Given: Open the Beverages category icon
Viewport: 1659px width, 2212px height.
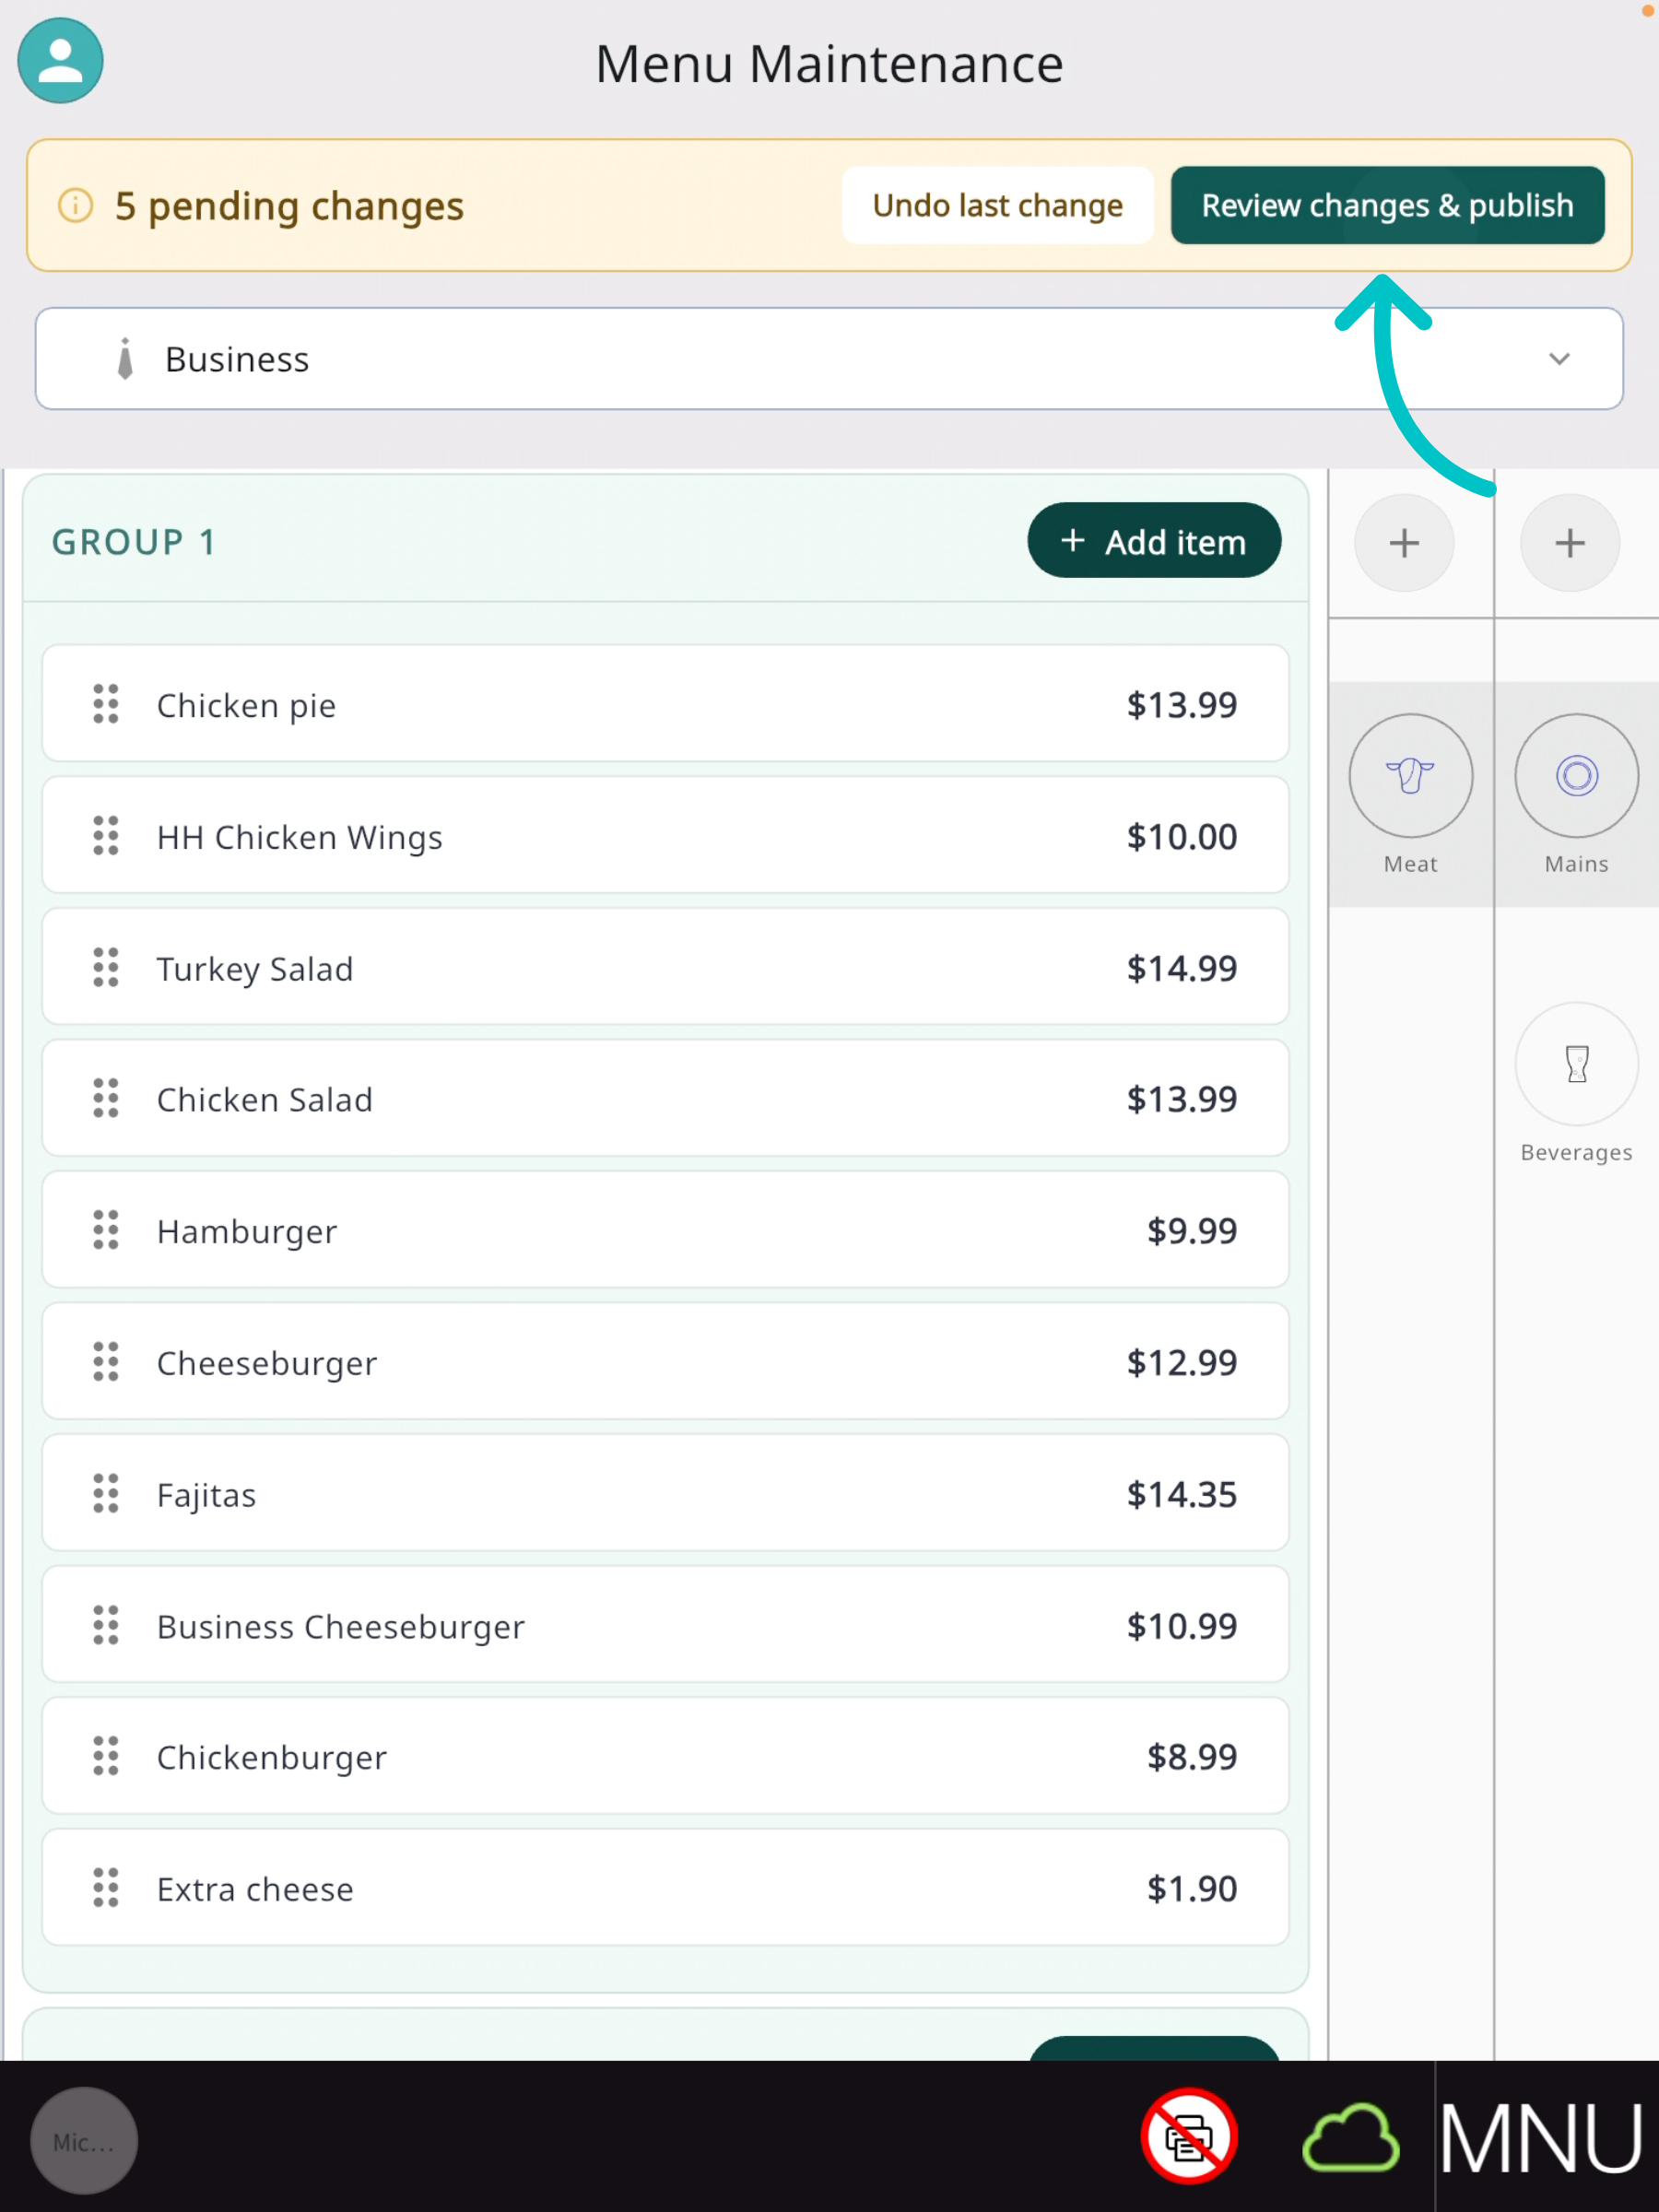Looking at the screenshot, I should coord(1576,1064).
